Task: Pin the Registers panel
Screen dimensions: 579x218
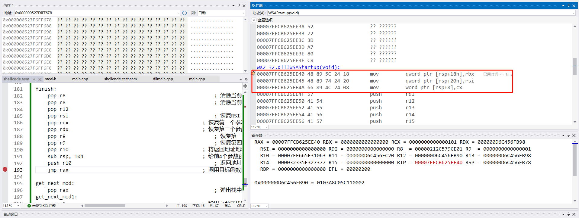Action: [568, 135]
